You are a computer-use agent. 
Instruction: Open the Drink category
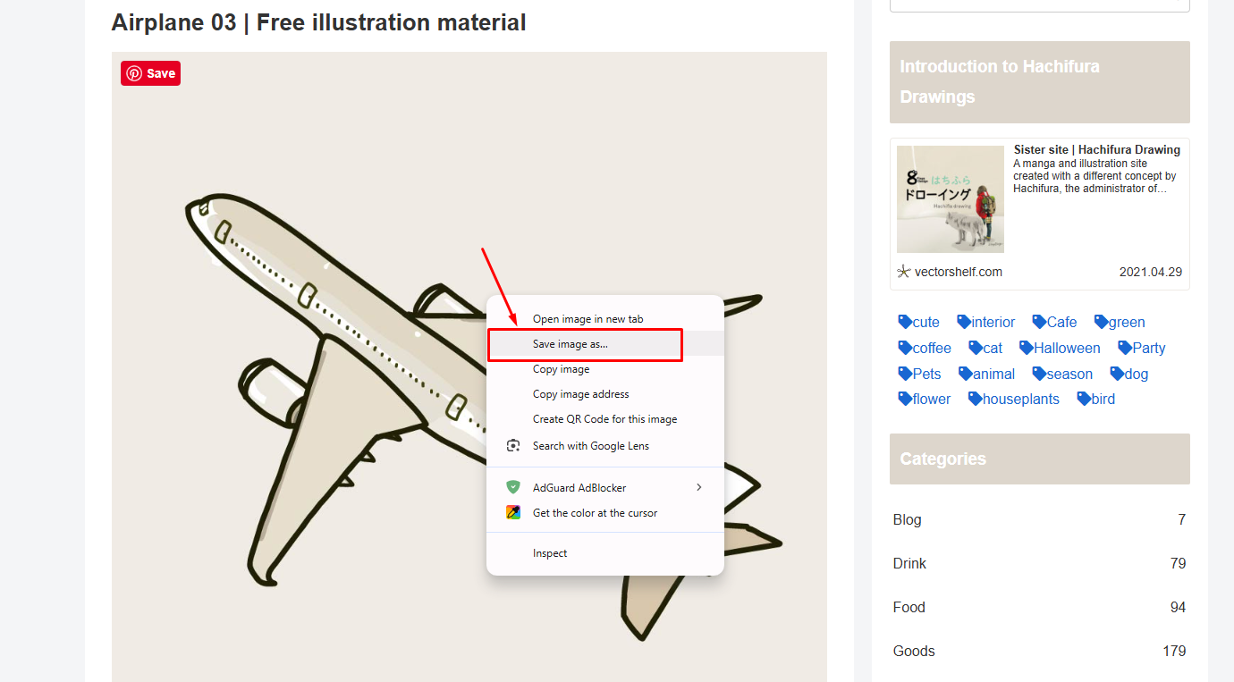(909, 563)
